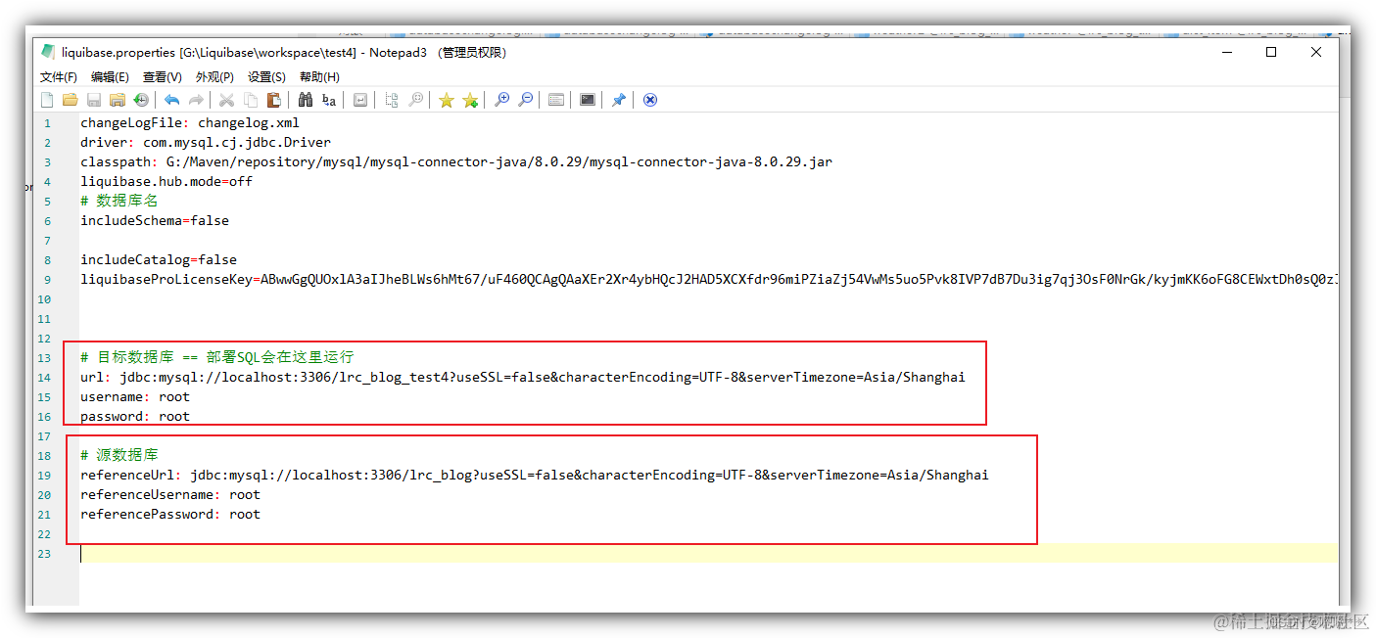The height and width of the screenshot is (638, 1376).
Task: Click the toggle folds tree icon
Action: pos(392,100)
